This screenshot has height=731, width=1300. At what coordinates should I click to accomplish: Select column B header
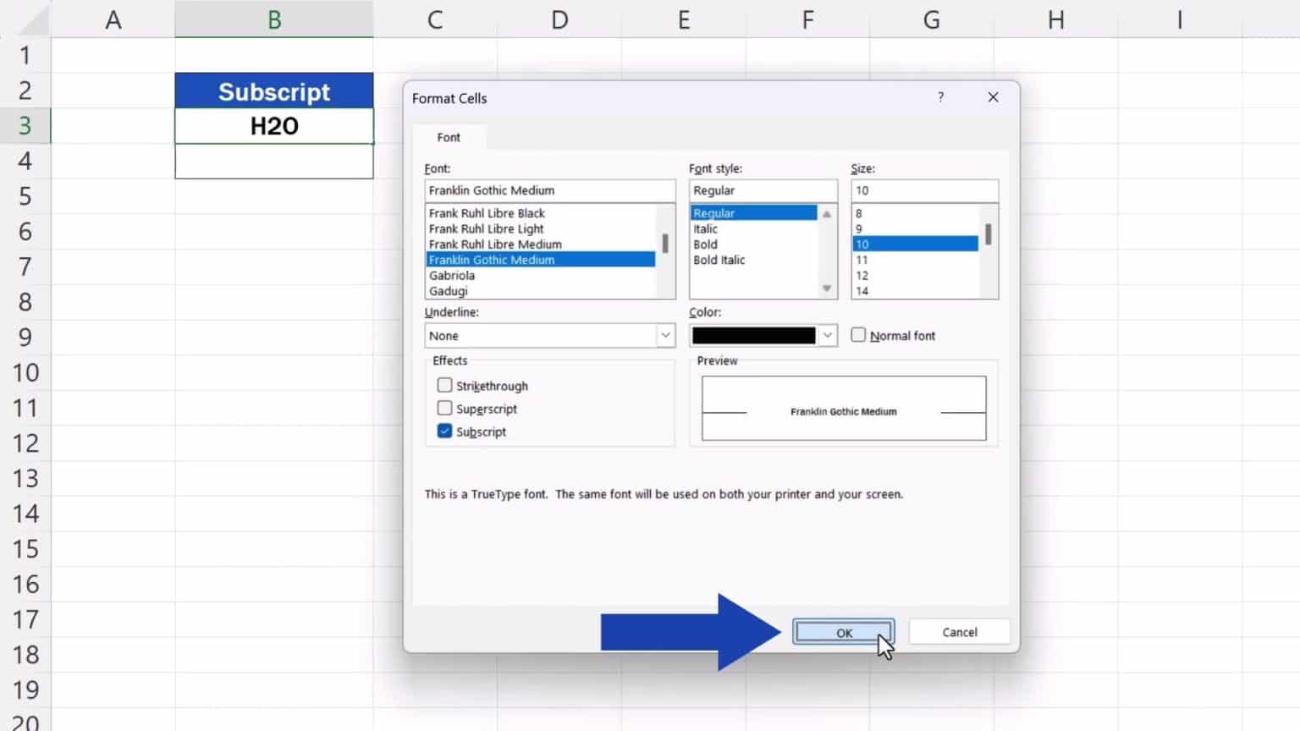(274, 19)
